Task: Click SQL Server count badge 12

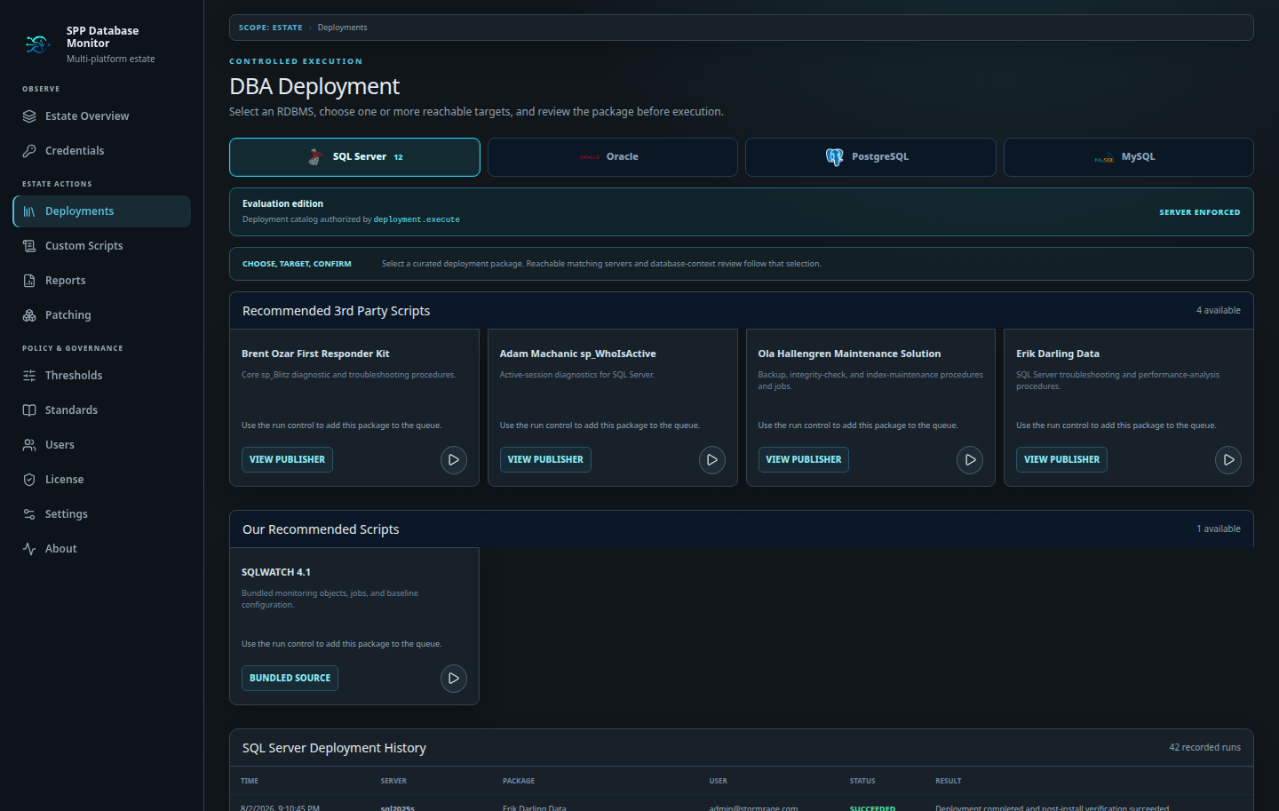Action: (399, 157)
